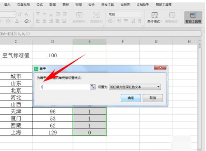Apply percent style format
Screen dimensions: 206x151
point(119,21)
